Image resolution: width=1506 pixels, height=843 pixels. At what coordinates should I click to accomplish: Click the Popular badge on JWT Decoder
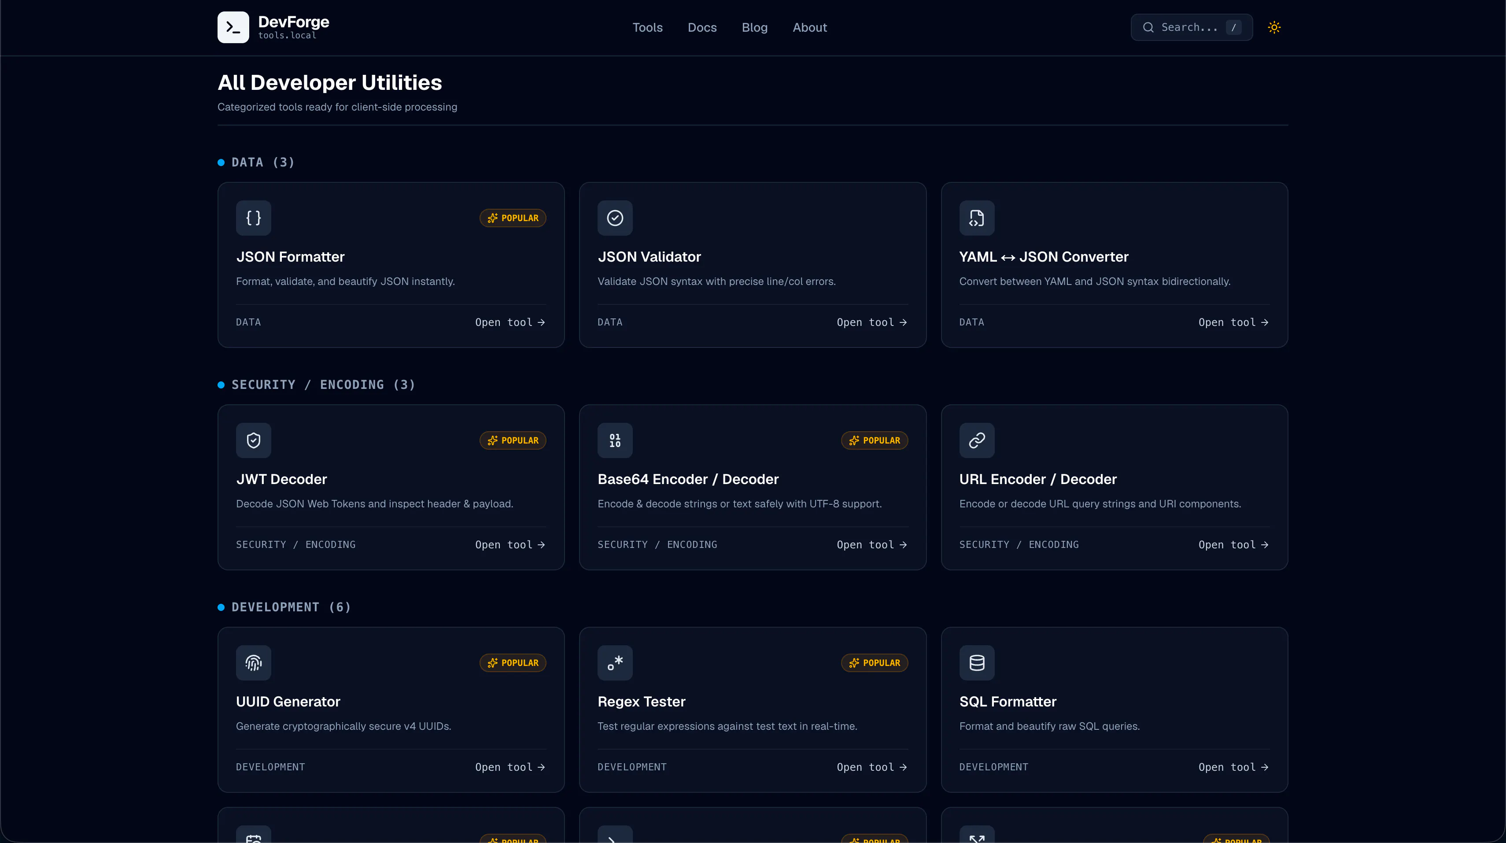point(513,440)
